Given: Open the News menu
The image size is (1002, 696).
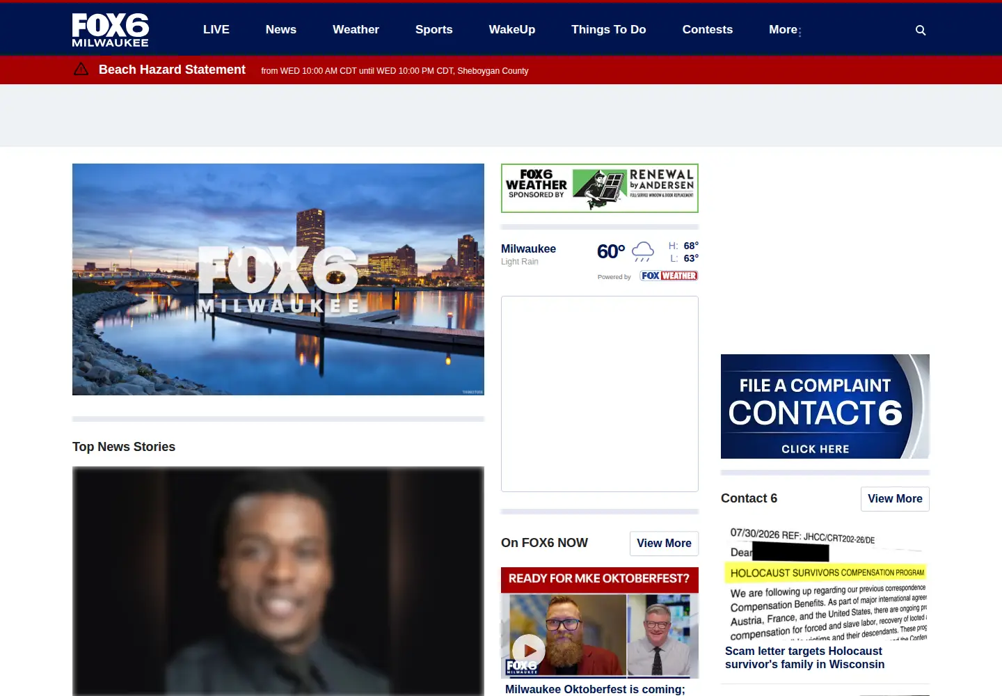Looking at the screenshot, I should tap(281, 30).
